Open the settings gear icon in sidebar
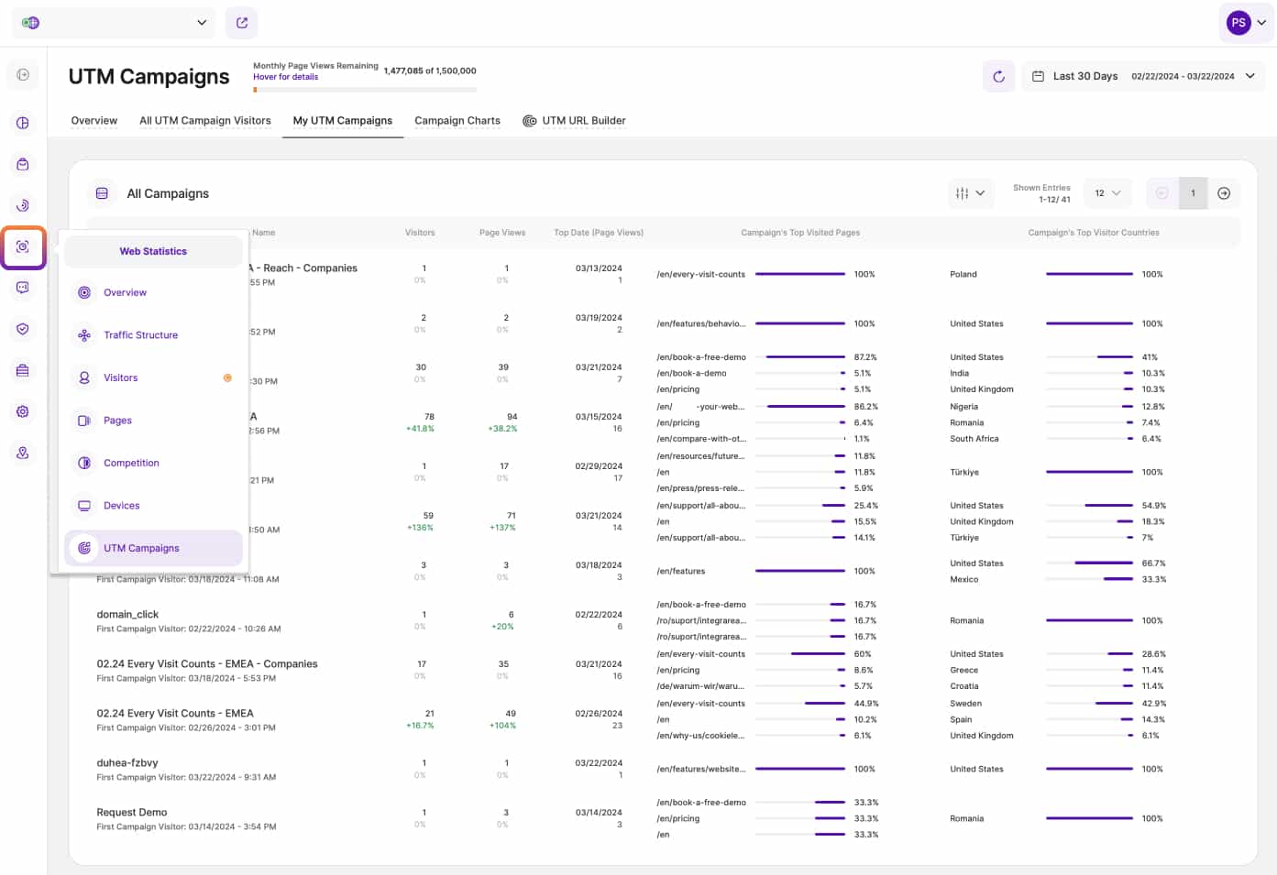1277x875 pixels. tap(23, 411)
